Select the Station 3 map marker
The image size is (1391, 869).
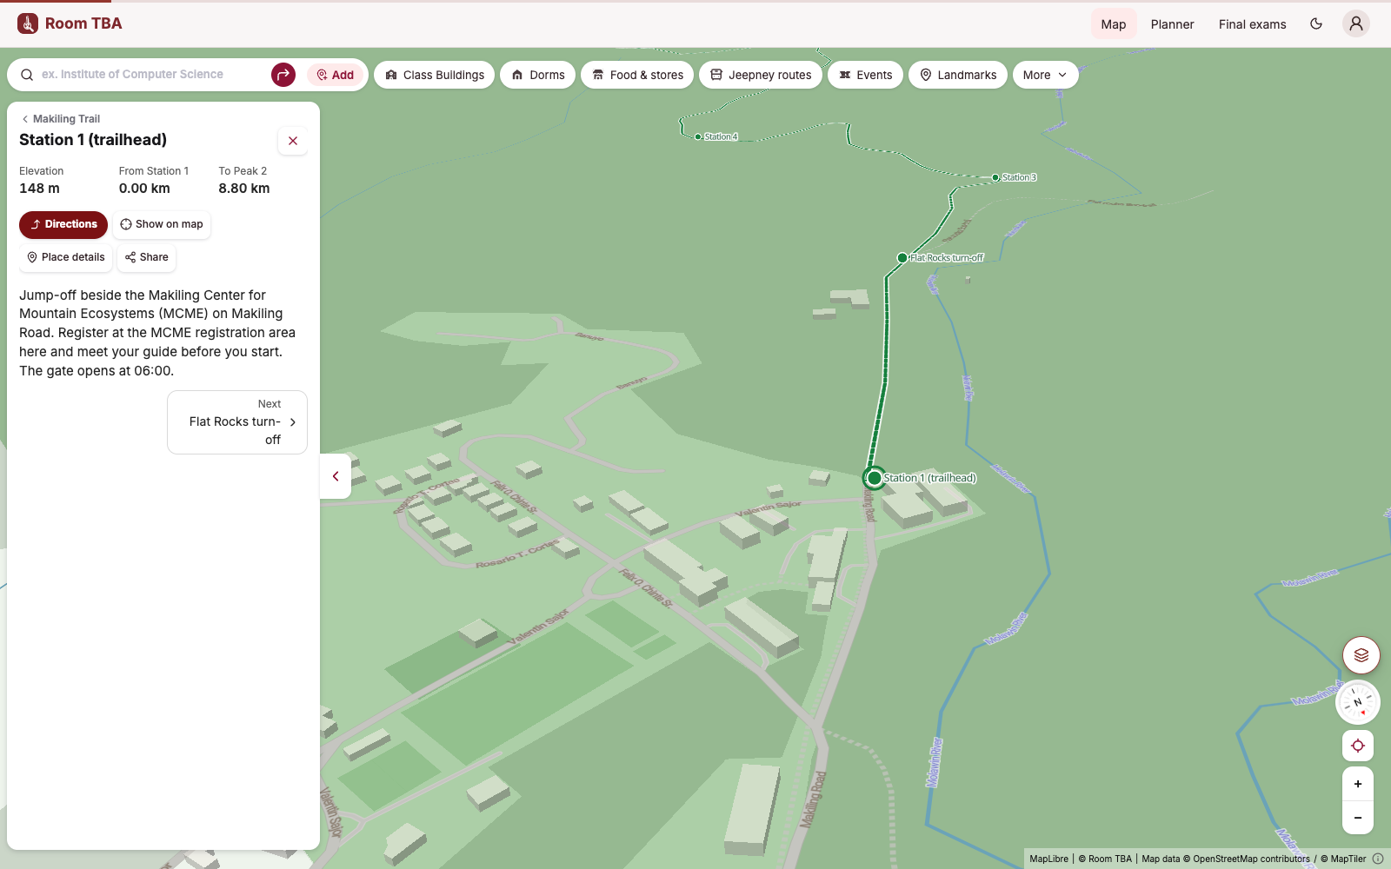pyautogui.click(x=995, y=178)
